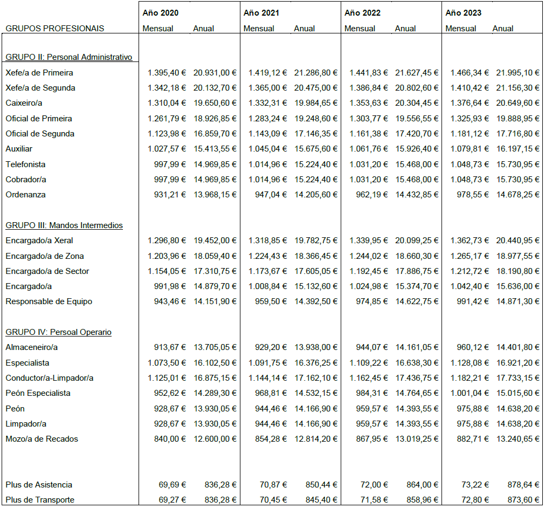The height and width of the screenshot is (508, 545).
Task: Select Encargado/a Xeral 2022 annual 20.099,25 €
Action: [x=417, y=241]
